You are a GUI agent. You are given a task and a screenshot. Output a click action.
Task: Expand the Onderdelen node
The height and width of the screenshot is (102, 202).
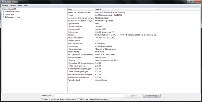(x=4, y=14)
